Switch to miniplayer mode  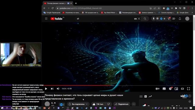(x=176, y=89)
